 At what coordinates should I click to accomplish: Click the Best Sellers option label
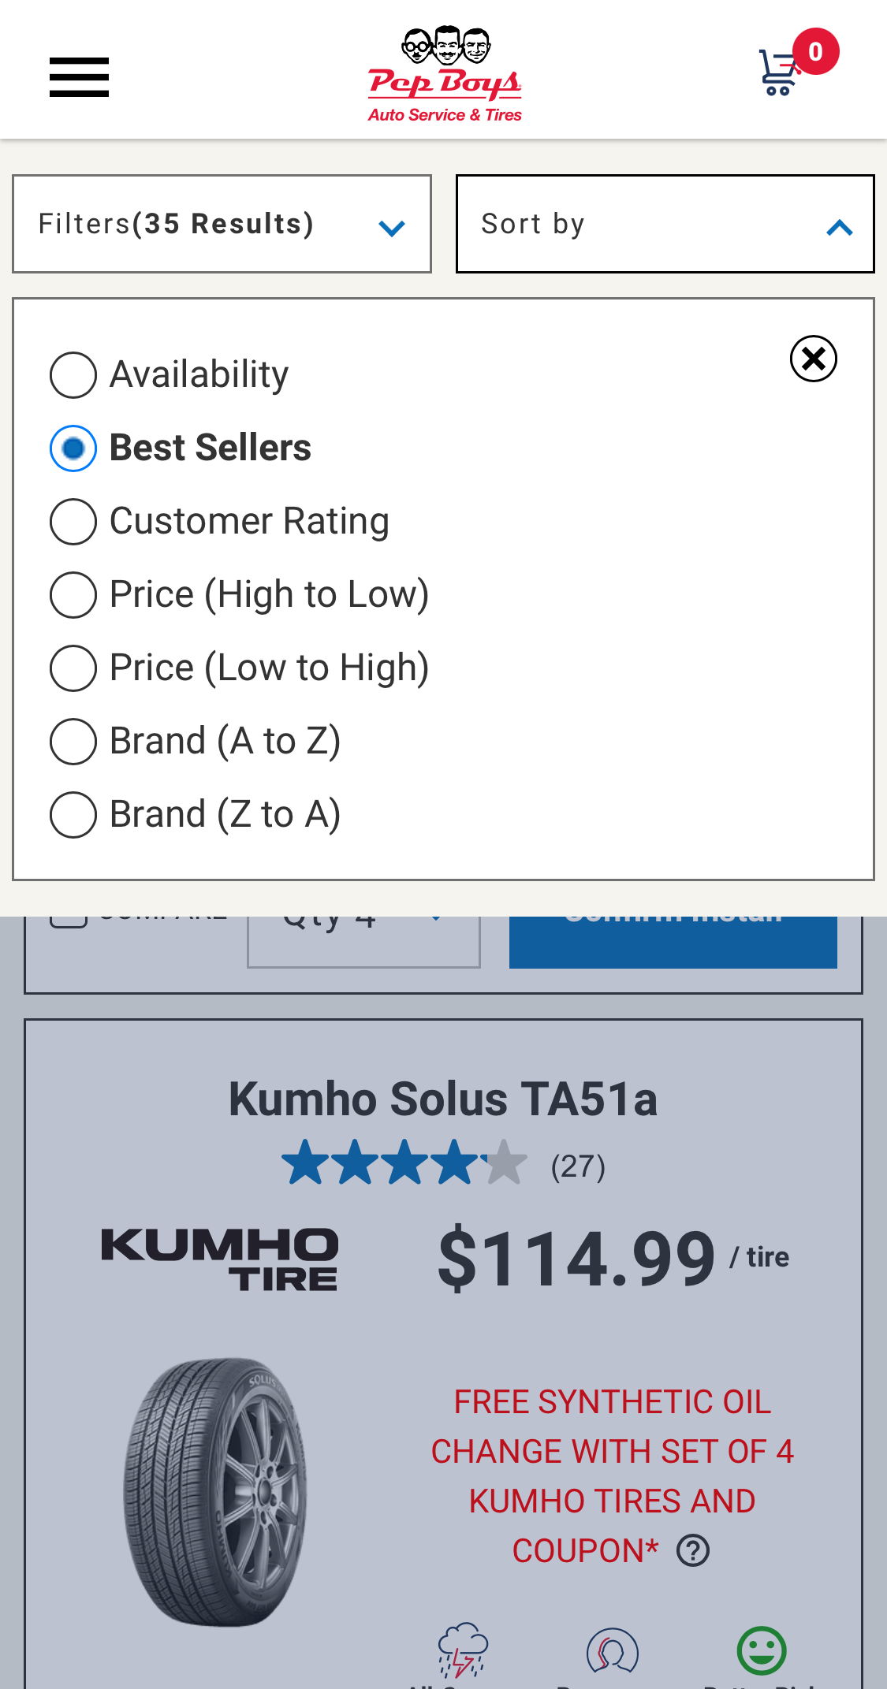tap(210, 448)
